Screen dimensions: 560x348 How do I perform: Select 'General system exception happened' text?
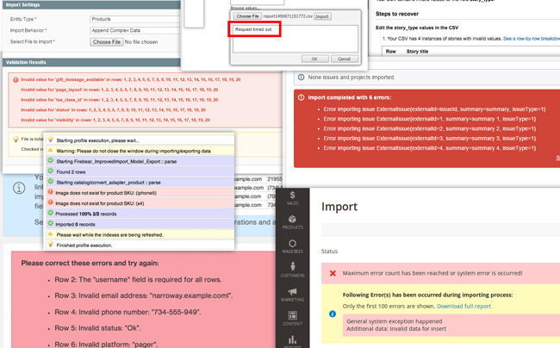(395, 321)
